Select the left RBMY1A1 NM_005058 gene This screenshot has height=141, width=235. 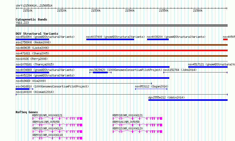tap(57, 125)
